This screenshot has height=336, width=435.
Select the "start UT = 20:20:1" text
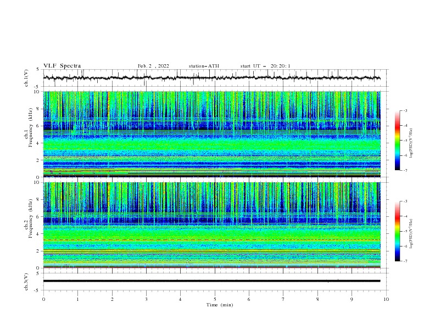[265, 66]
